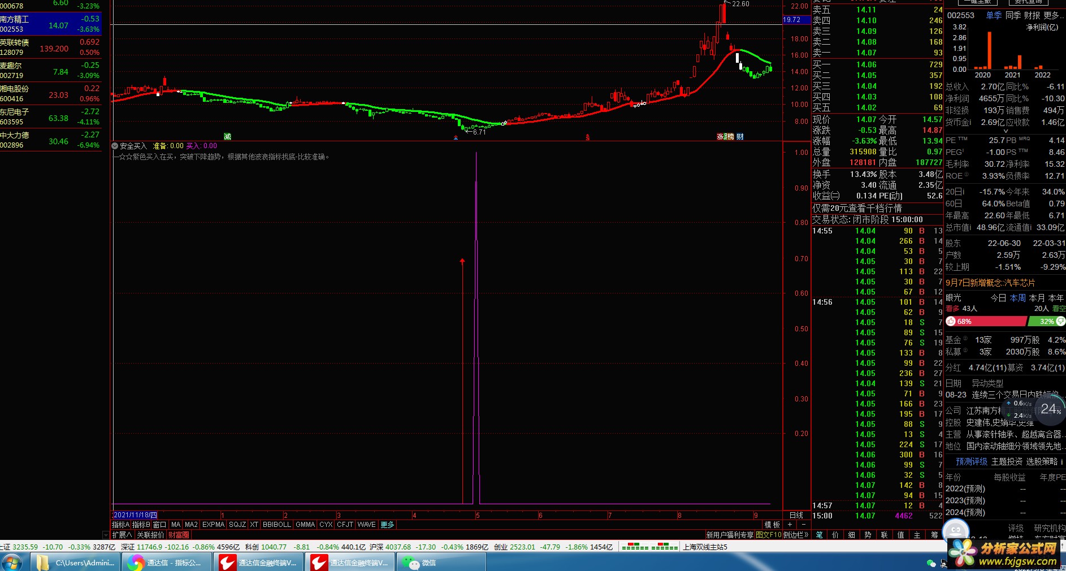Viewport: 1066px width, 571px height.
Task: Select 本周 sentiment period
Action: 1017,298
